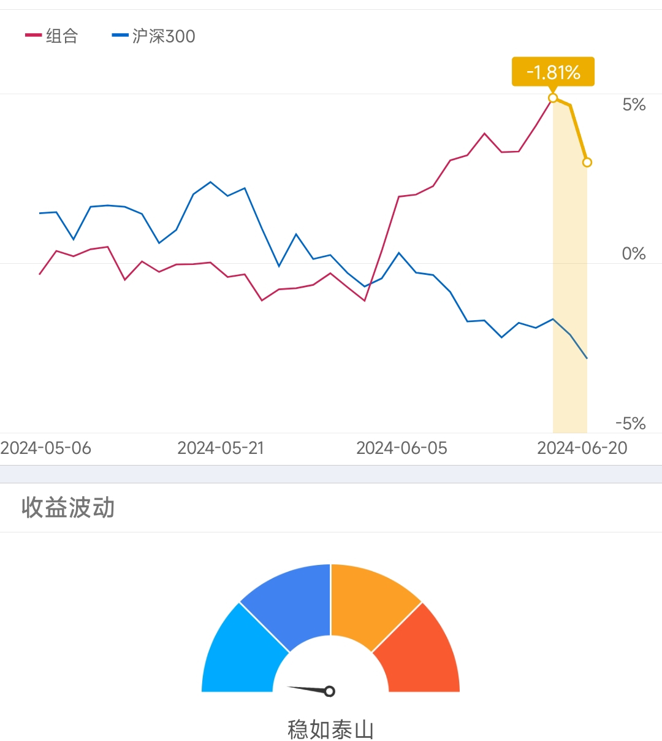
Task: Select the drawdown end circle marker
Action: 587,163
